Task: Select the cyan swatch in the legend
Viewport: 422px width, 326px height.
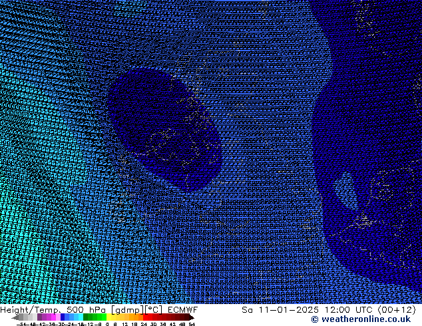Action: tap(81, 317)
